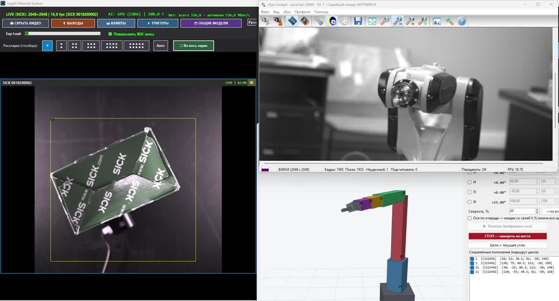Click the 'Скорость, %' input field
The height and width of the screenshot is (301, 559).
coord(524,211)
